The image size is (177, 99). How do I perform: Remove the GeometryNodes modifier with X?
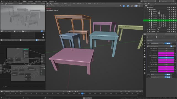pyautogui.click(x=173, y=43)
